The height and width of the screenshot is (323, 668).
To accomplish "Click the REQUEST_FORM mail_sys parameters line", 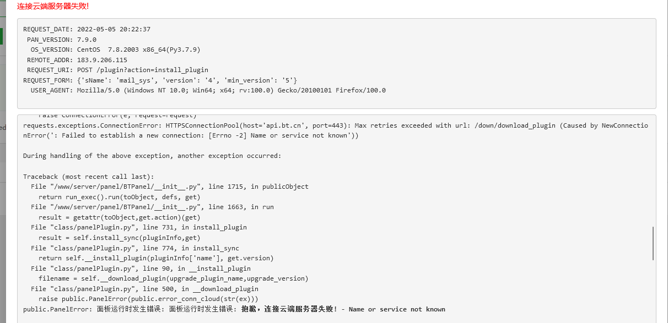I will click(x=160, y=80).
